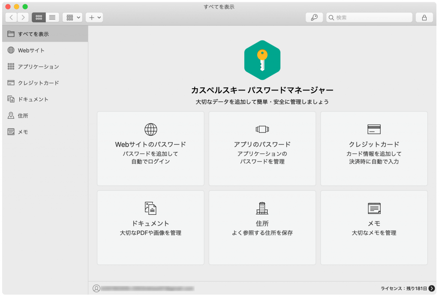
Task: Click the text 大切なPDFや画像を管理
Action: [x=150, y=233]
